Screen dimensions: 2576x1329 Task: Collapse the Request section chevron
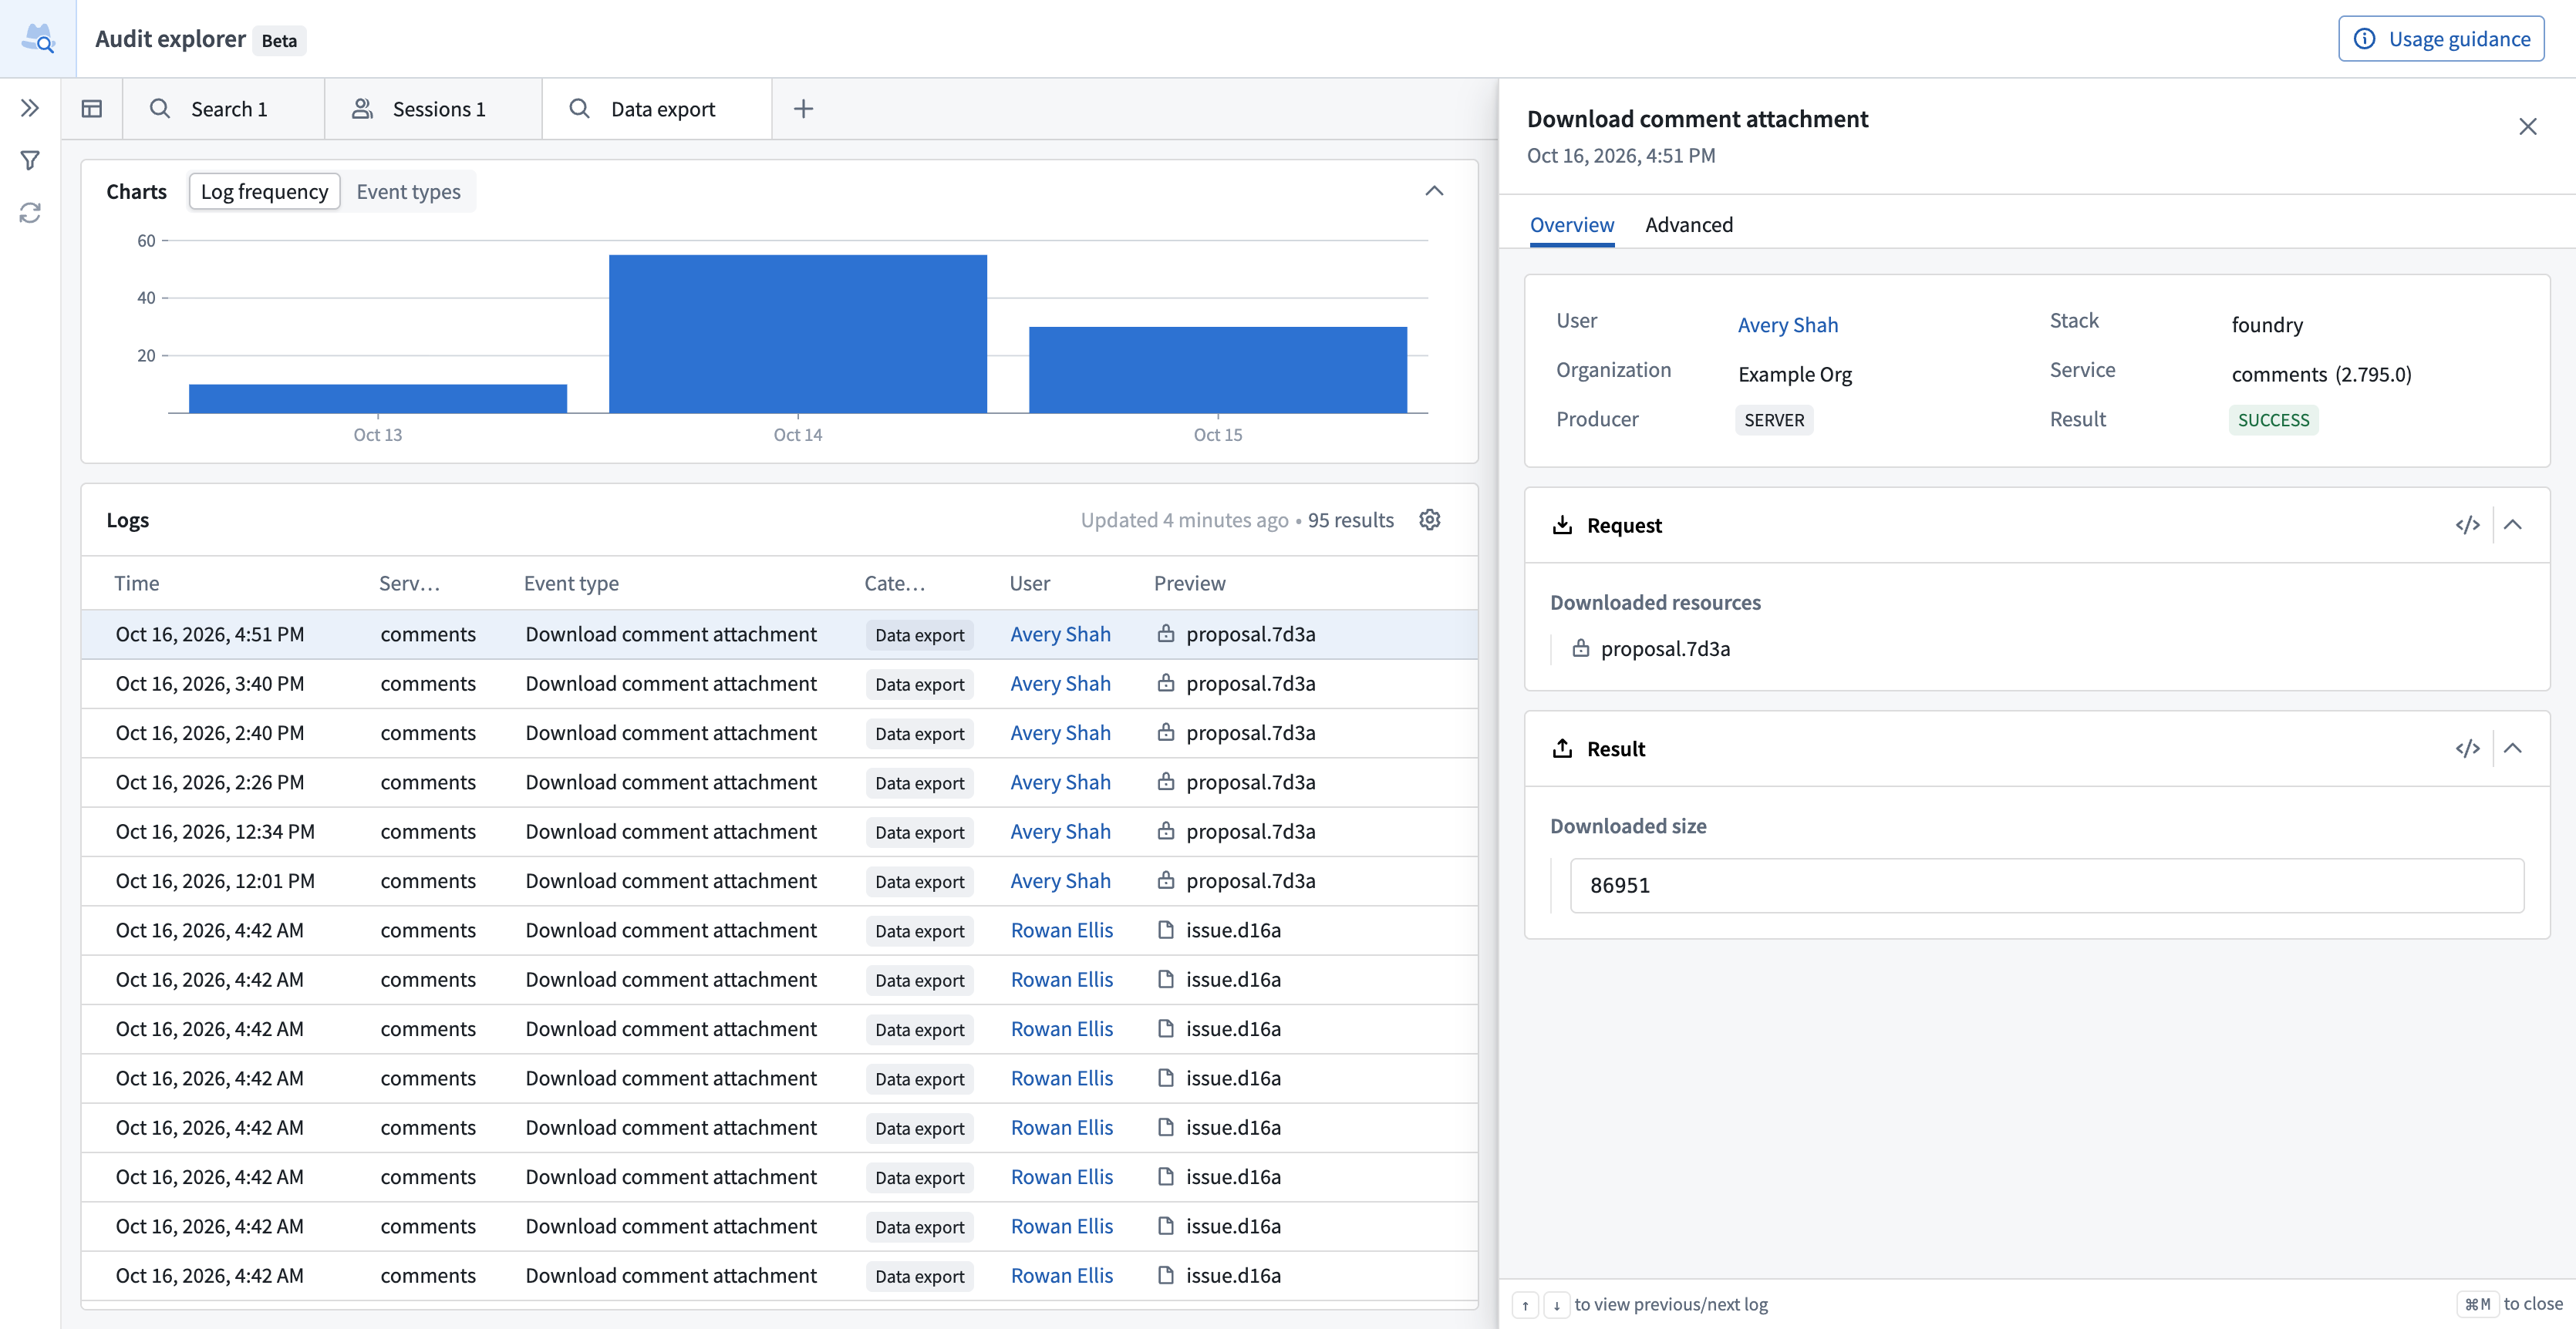[2512, 525]
